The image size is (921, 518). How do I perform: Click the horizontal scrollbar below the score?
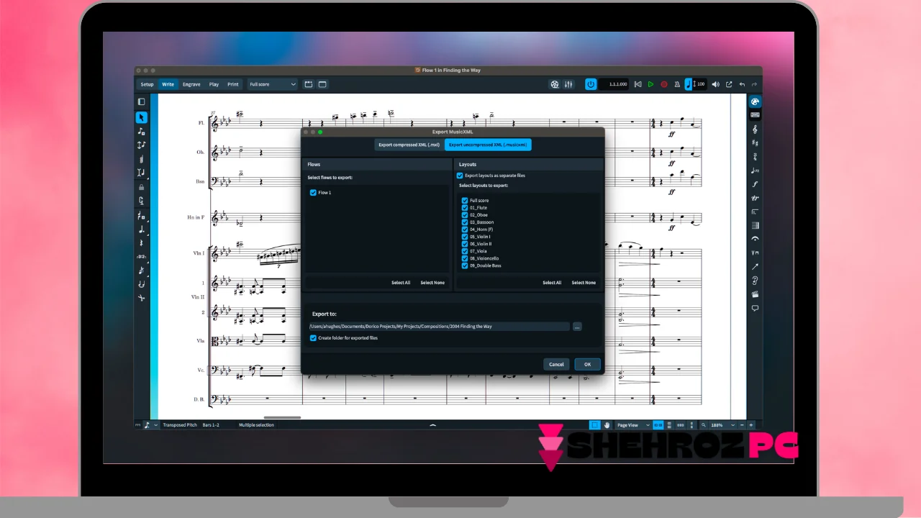coord(282,417)
